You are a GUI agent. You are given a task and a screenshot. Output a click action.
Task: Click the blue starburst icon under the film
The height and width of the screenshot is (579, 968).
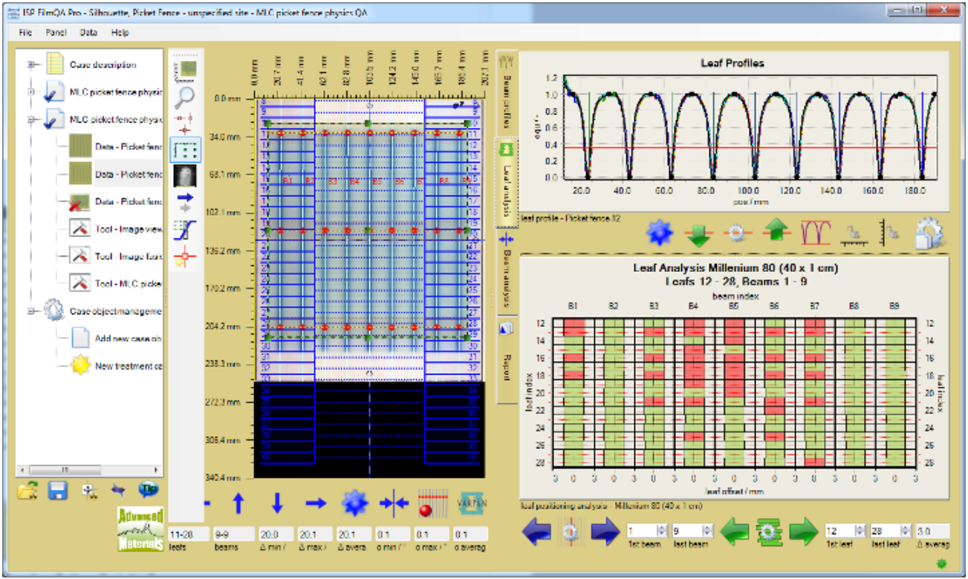355,503
